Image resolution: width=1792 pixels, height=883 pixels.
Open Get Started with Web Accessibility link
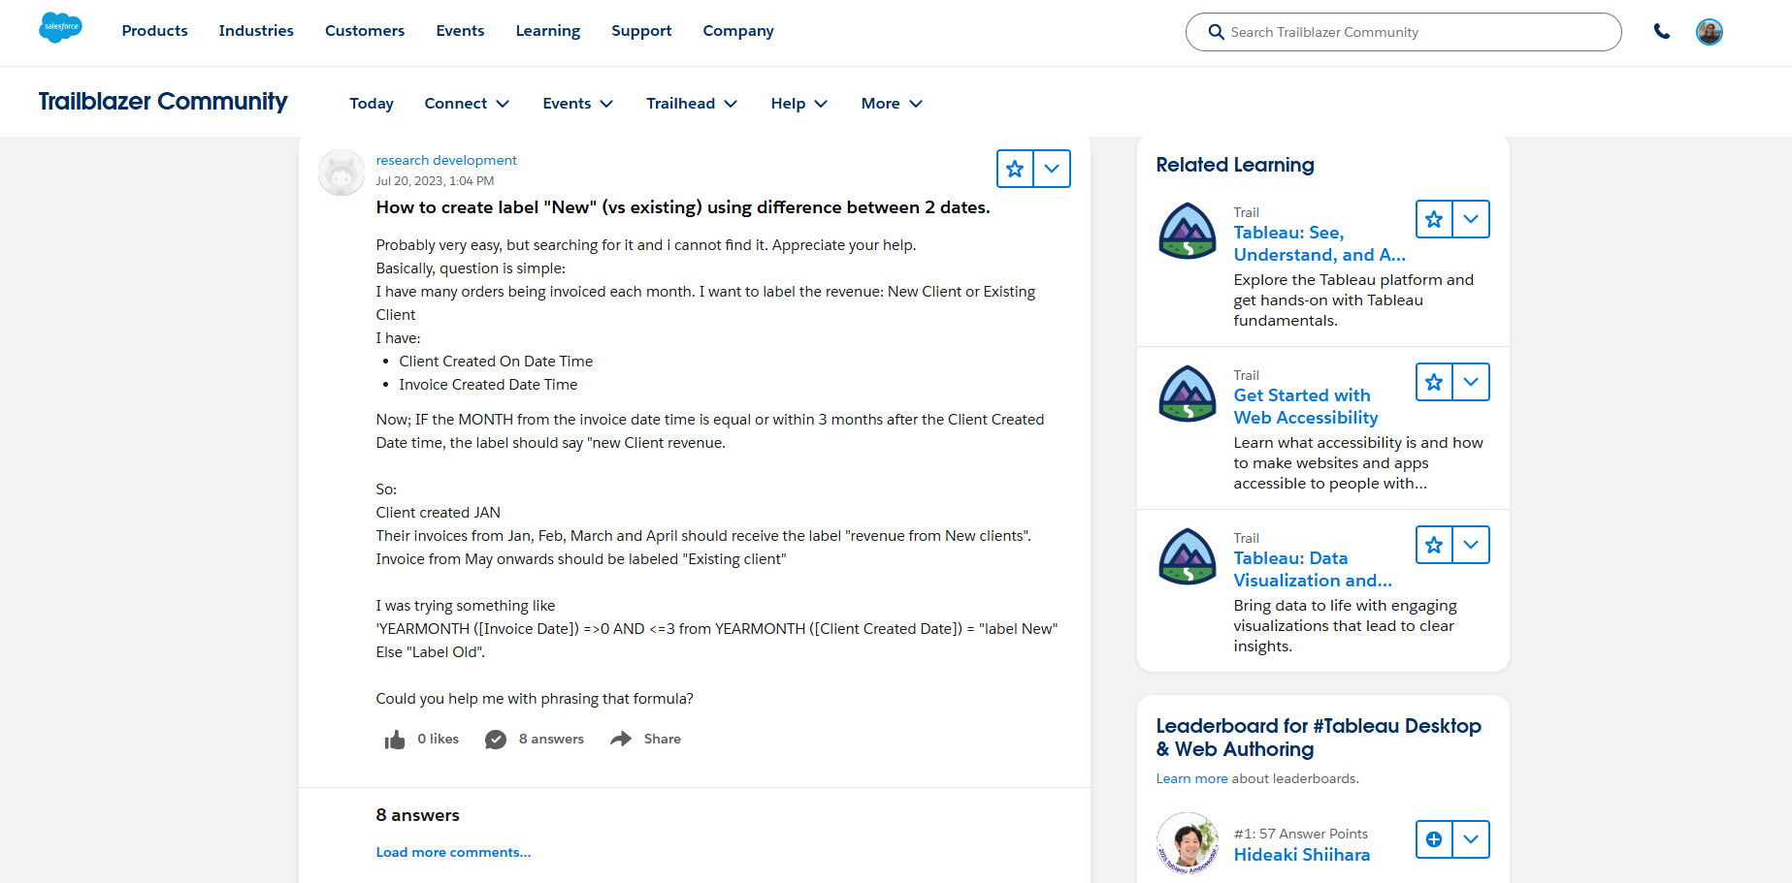pos(1306,406)
